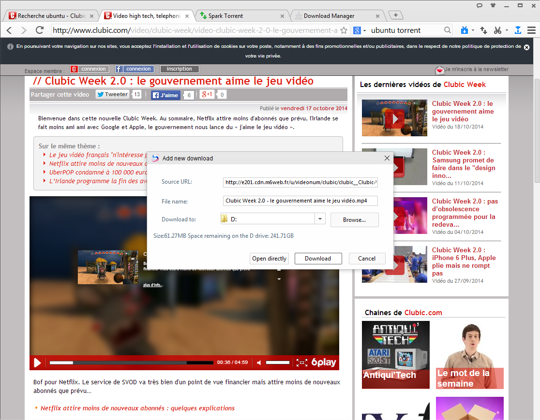This screenshot has height=420, width=540.
Task: Open le gouvernement aime le jeu vidéo thumbnail
Action: pos(394,118)
